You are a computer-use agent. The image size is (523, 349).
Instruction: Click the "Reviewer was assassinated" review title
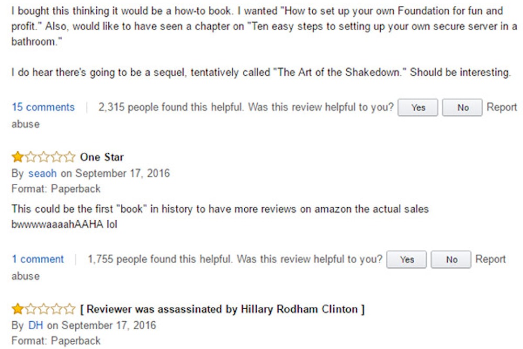[x=222, y=309]
